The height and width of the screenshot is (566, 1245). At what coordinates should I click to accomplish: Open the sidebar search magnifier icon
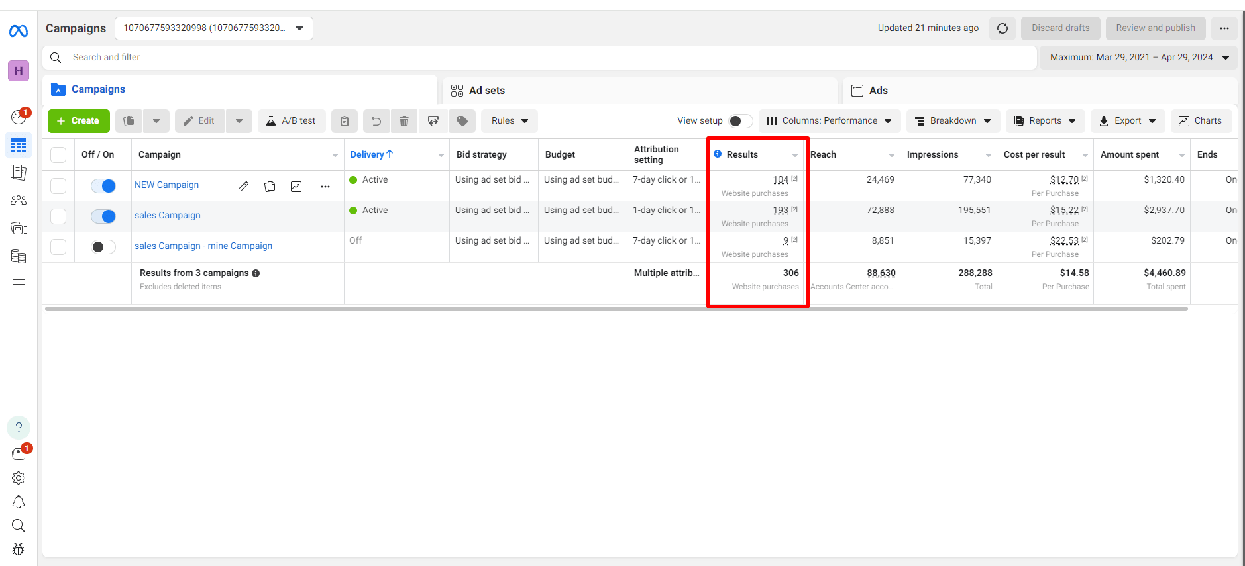click(x=19, y=526)
